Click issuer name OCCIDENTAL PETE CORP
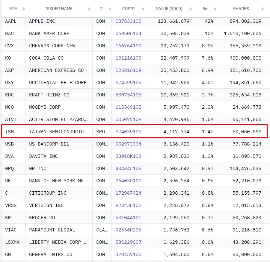This screenshot has height=262, width=270. (x=58, y=83)
